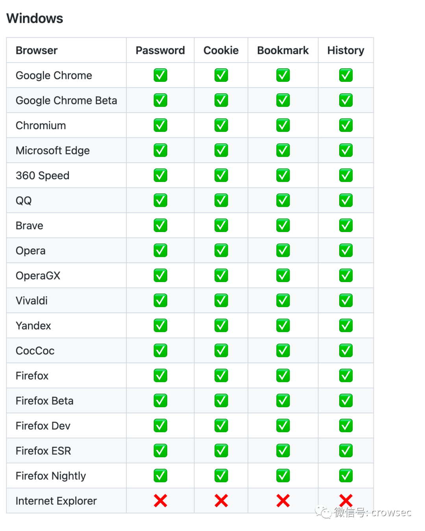This screenshot has height=531, width=425.
Task: Click the WeChat logo in watermark
Action: pyautogui.click(x=323, y=512)
